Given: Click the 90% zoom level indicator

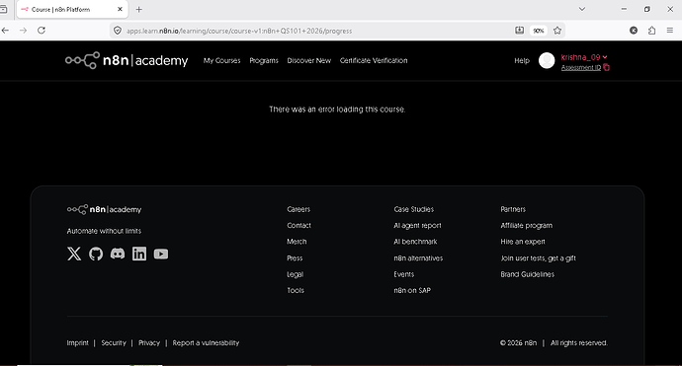Looking at the screenshot, I should 539,31.
